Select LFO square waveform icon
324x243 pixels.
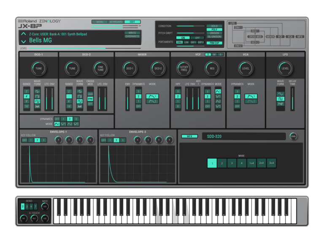(281, 99)
